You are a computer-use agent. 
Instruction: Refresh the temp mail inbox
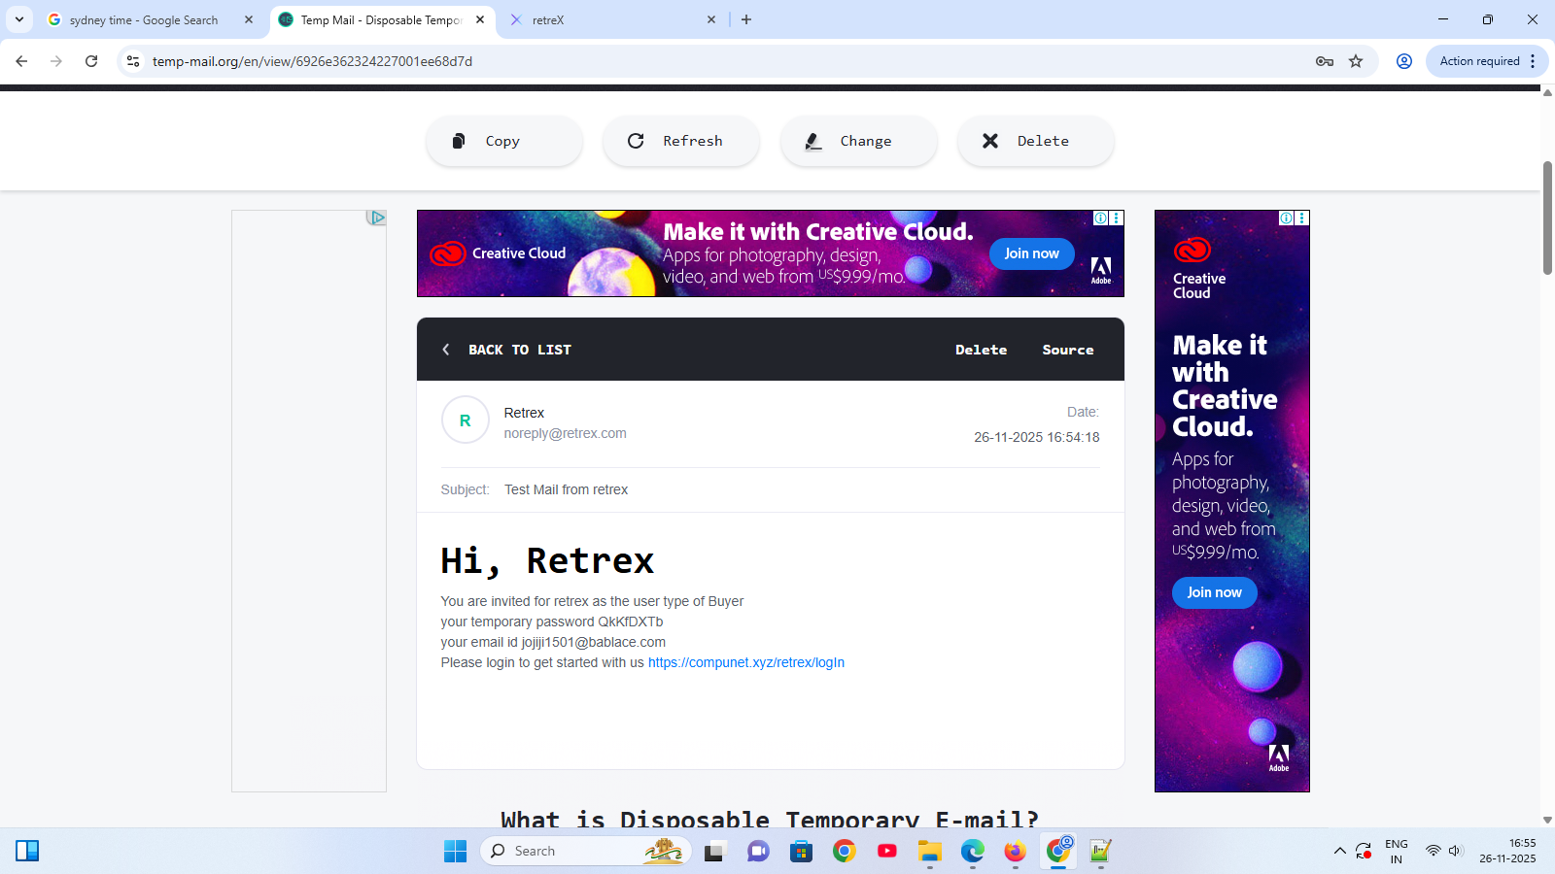coord(680,141)
